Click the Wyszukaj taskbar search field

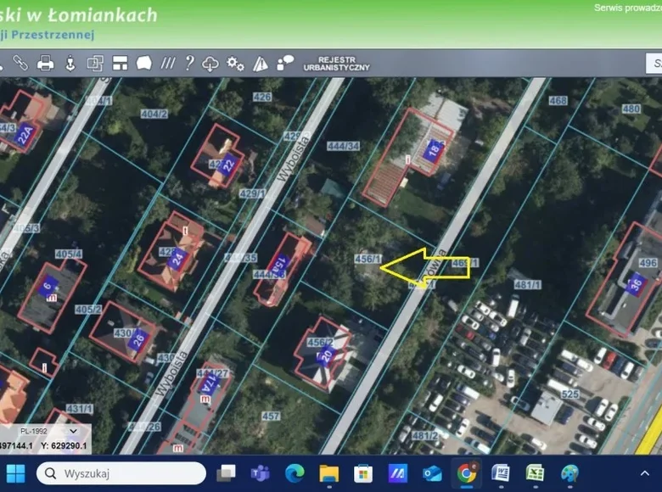click(121, 473)
